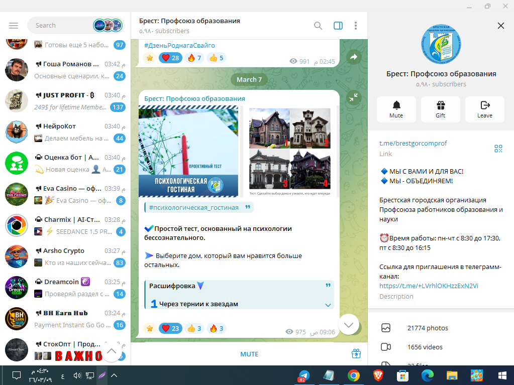Open the СтокОпт chat

click(x=65, y=350)
